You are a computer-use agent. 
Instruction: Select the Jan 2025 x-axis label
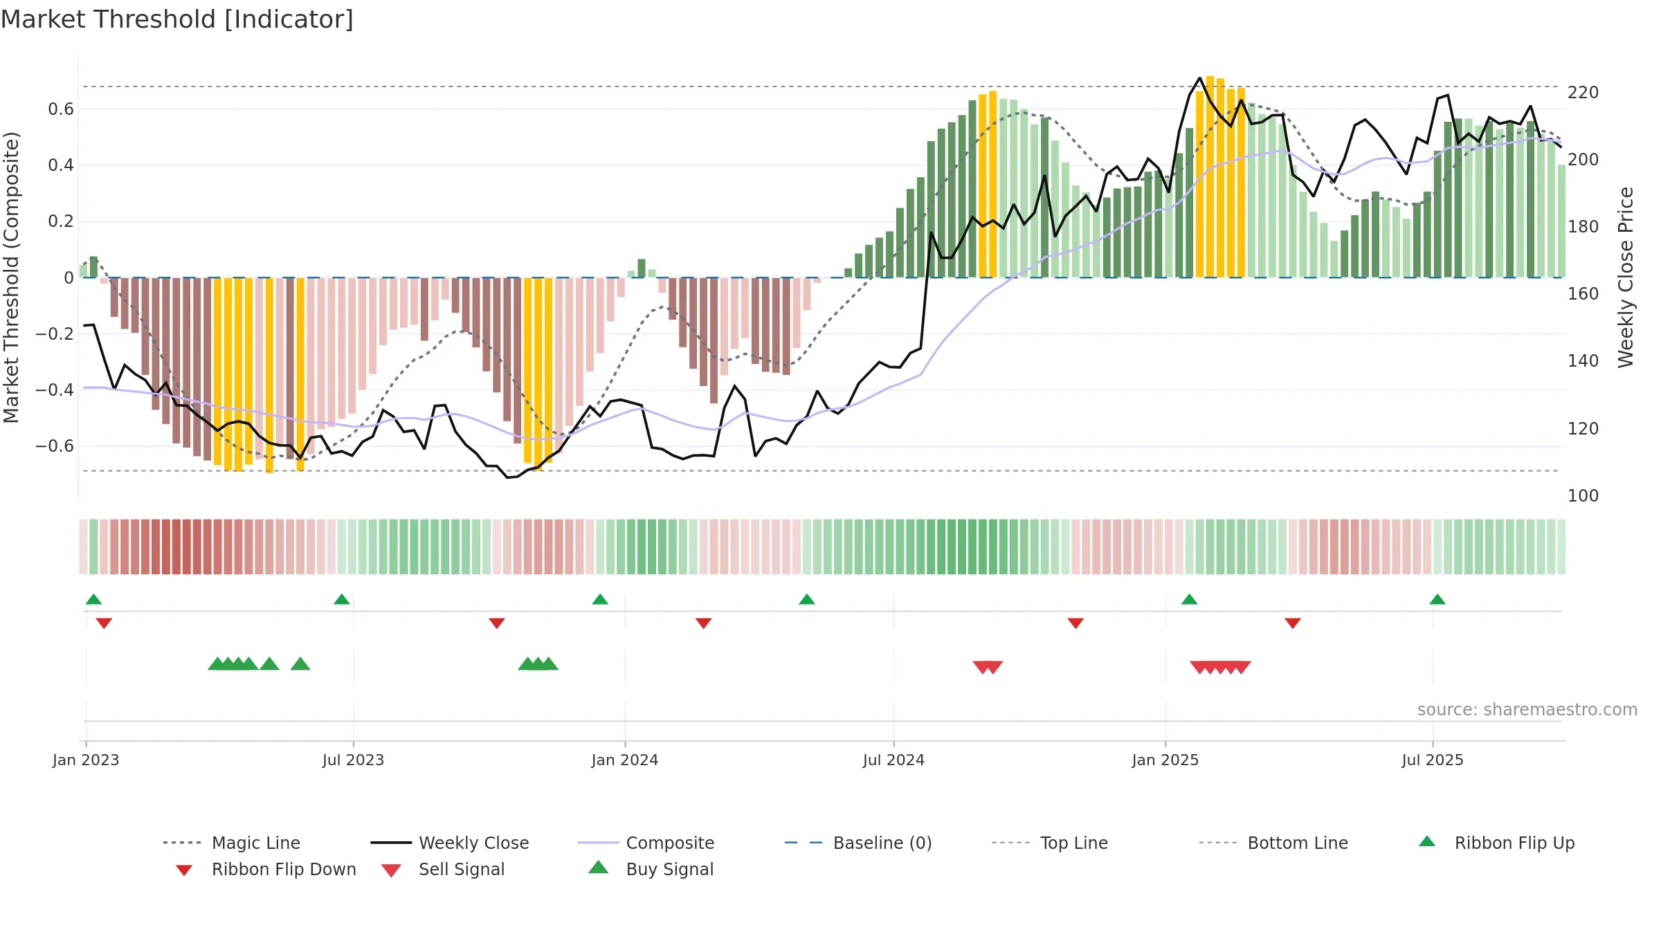pyautogui.click(x=1165, y=760)
